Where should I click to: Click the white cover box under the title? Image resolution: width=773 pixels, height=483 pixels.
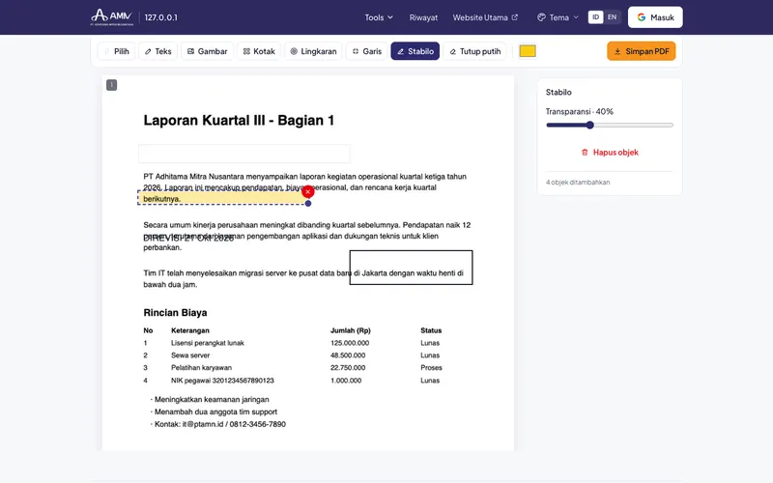244,154
